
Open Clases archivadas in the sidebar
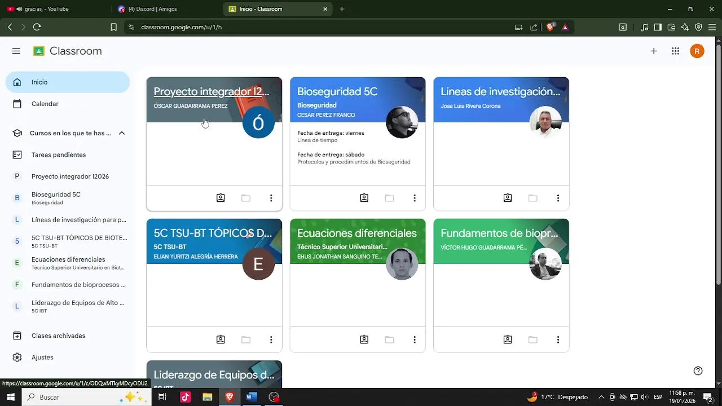click(x=68, y=336)
